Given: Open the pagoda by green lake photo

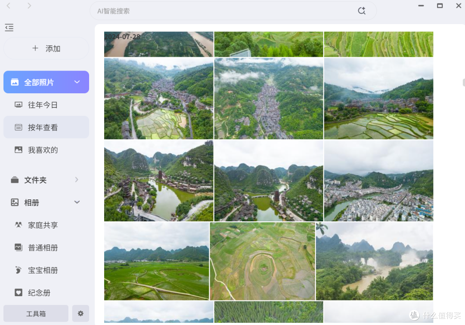Looking at the screenshot, I should 158,181.
